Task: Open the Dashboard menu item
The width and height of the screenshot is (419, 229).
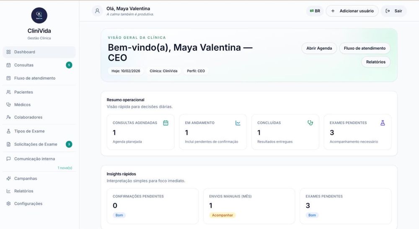Action: [x=39, y=52]
